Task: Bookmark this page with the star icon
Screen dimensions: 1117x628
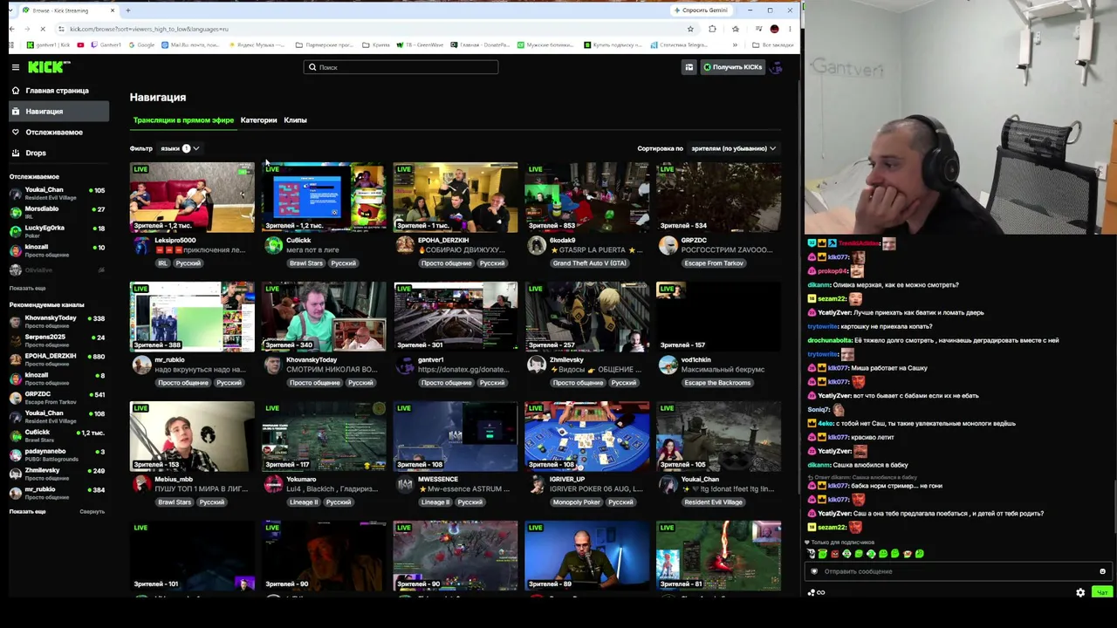Action: (x=689, y=29)
